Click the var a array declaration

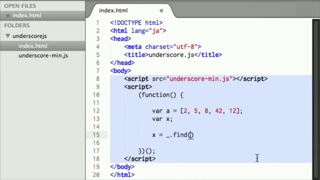[x=197, y=111]
